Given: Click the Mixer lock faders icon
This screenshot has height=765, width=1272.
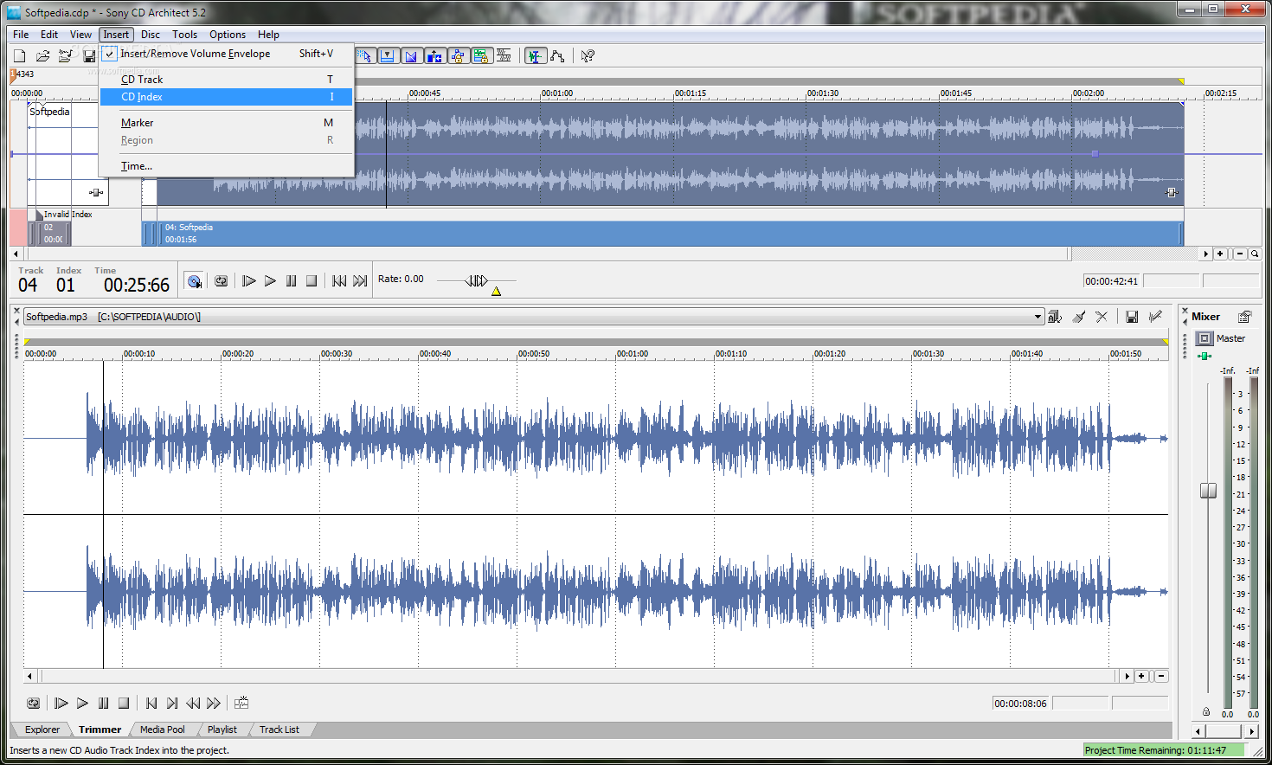Looking at the screenshot, I should point(1206,711).
